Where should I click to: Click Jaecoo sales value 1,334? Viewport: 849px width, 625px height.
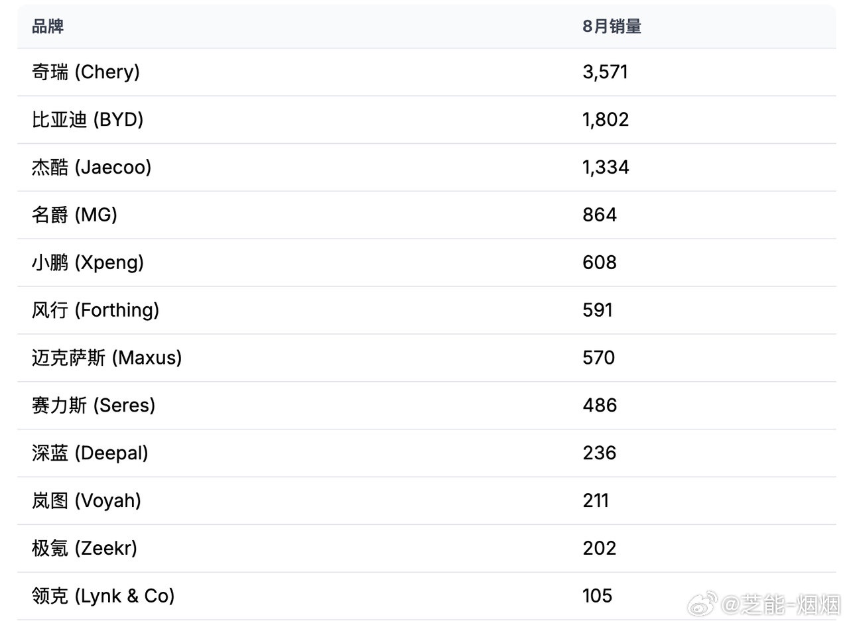[606, 168]
